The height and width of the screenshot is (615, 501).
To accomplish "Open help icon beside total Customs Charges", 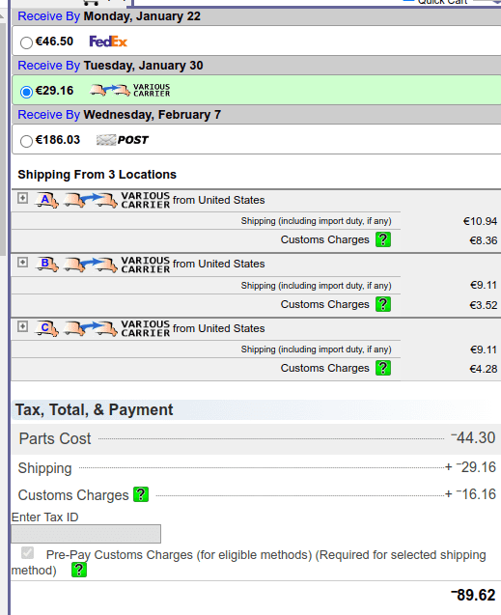I will pyautogui.click(x=141, y=494).
